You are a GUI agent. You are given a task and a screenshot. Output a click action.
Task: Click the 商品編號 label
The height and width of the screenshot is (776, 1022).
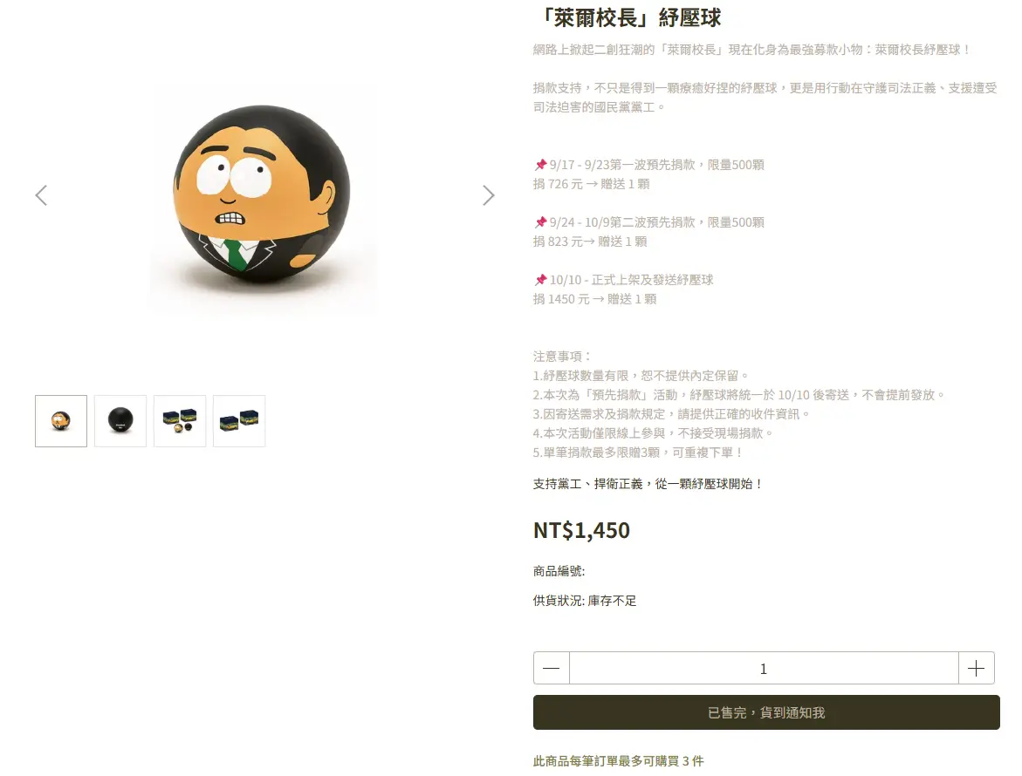point(559,571)
